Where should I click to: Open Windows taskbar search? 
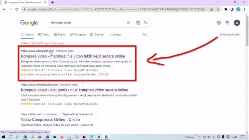pos(11,137)
